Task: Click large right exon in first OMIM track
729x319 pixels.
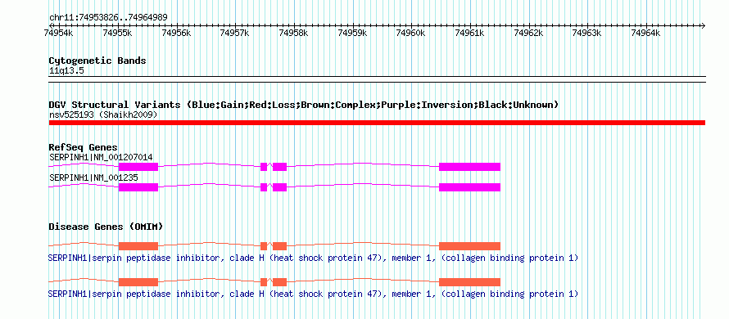Action: click(469, 246)
